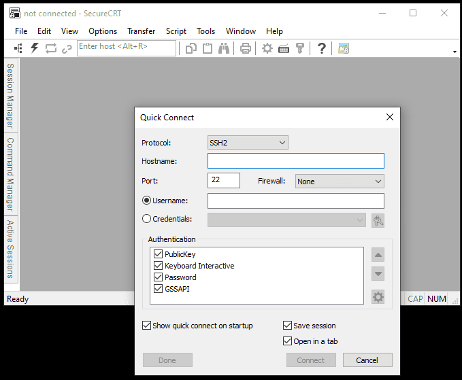
Task: Expand the Credentials dropdown list
Action: tap(286, 220)
